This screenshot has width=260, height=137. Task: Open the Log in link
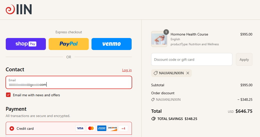click(x=127, y=70)
